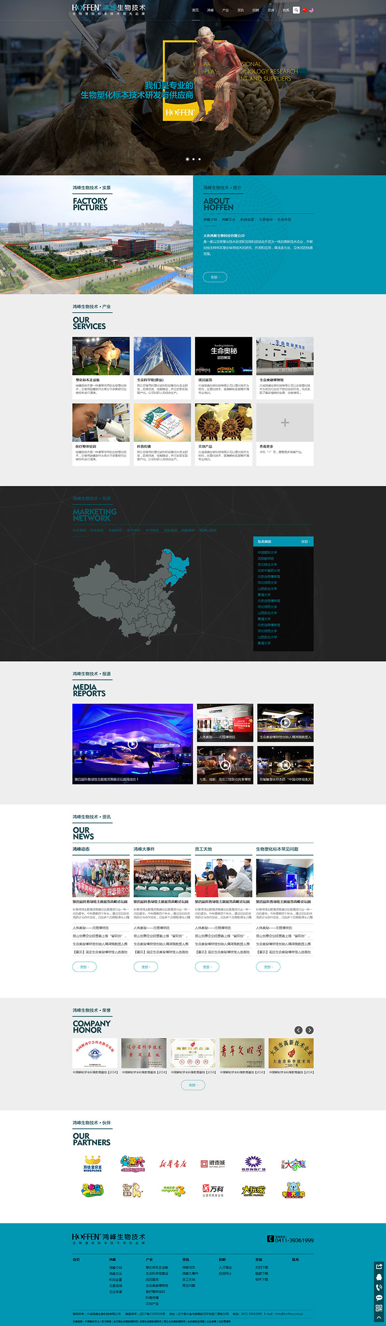Screen dimensions: 386x1326
Task: Expand the 全部 dropdown in 东北地区 panel
Action: pyautogui.click(x=305, y=542)
